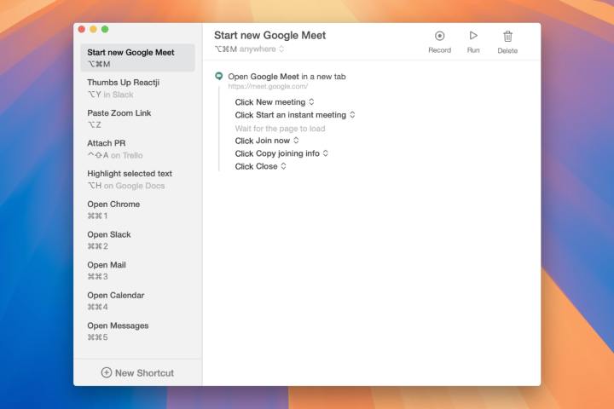Expand the 'anywhere' scope dropdown
The width and height of the screenshot is (614, 409).
(x=281, y=49)
